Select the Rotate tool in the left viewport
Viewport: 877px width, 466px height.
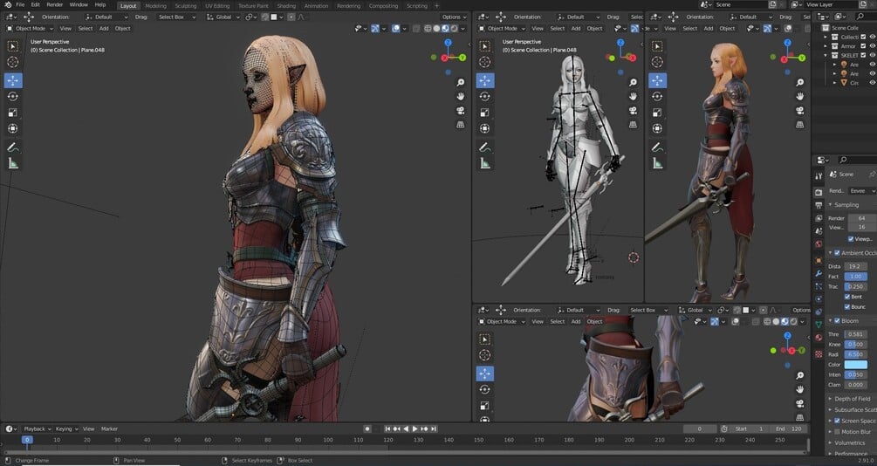point(13,96)
